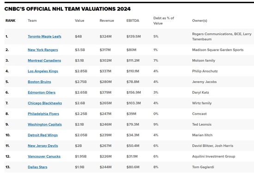Image resolution: width=254 pixels, height=173 pixels.
Task: Click the Team column header
Action: pyautogui.click(x=32, y=21)
